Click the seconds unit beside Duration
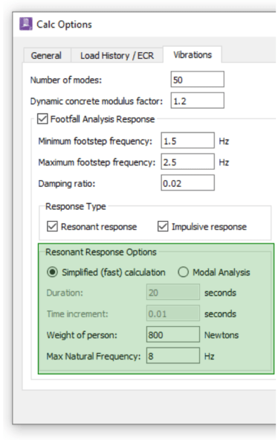The height and width of the screenshot is (440, 278). click(x=220, y=293)
